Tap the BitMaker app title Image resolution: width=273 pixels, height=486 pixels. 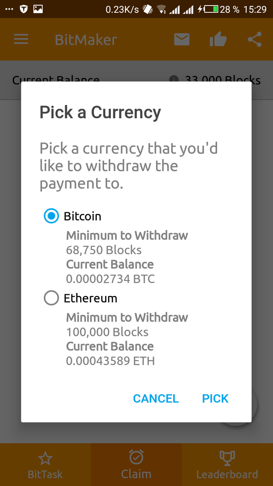tap(86, 40)
